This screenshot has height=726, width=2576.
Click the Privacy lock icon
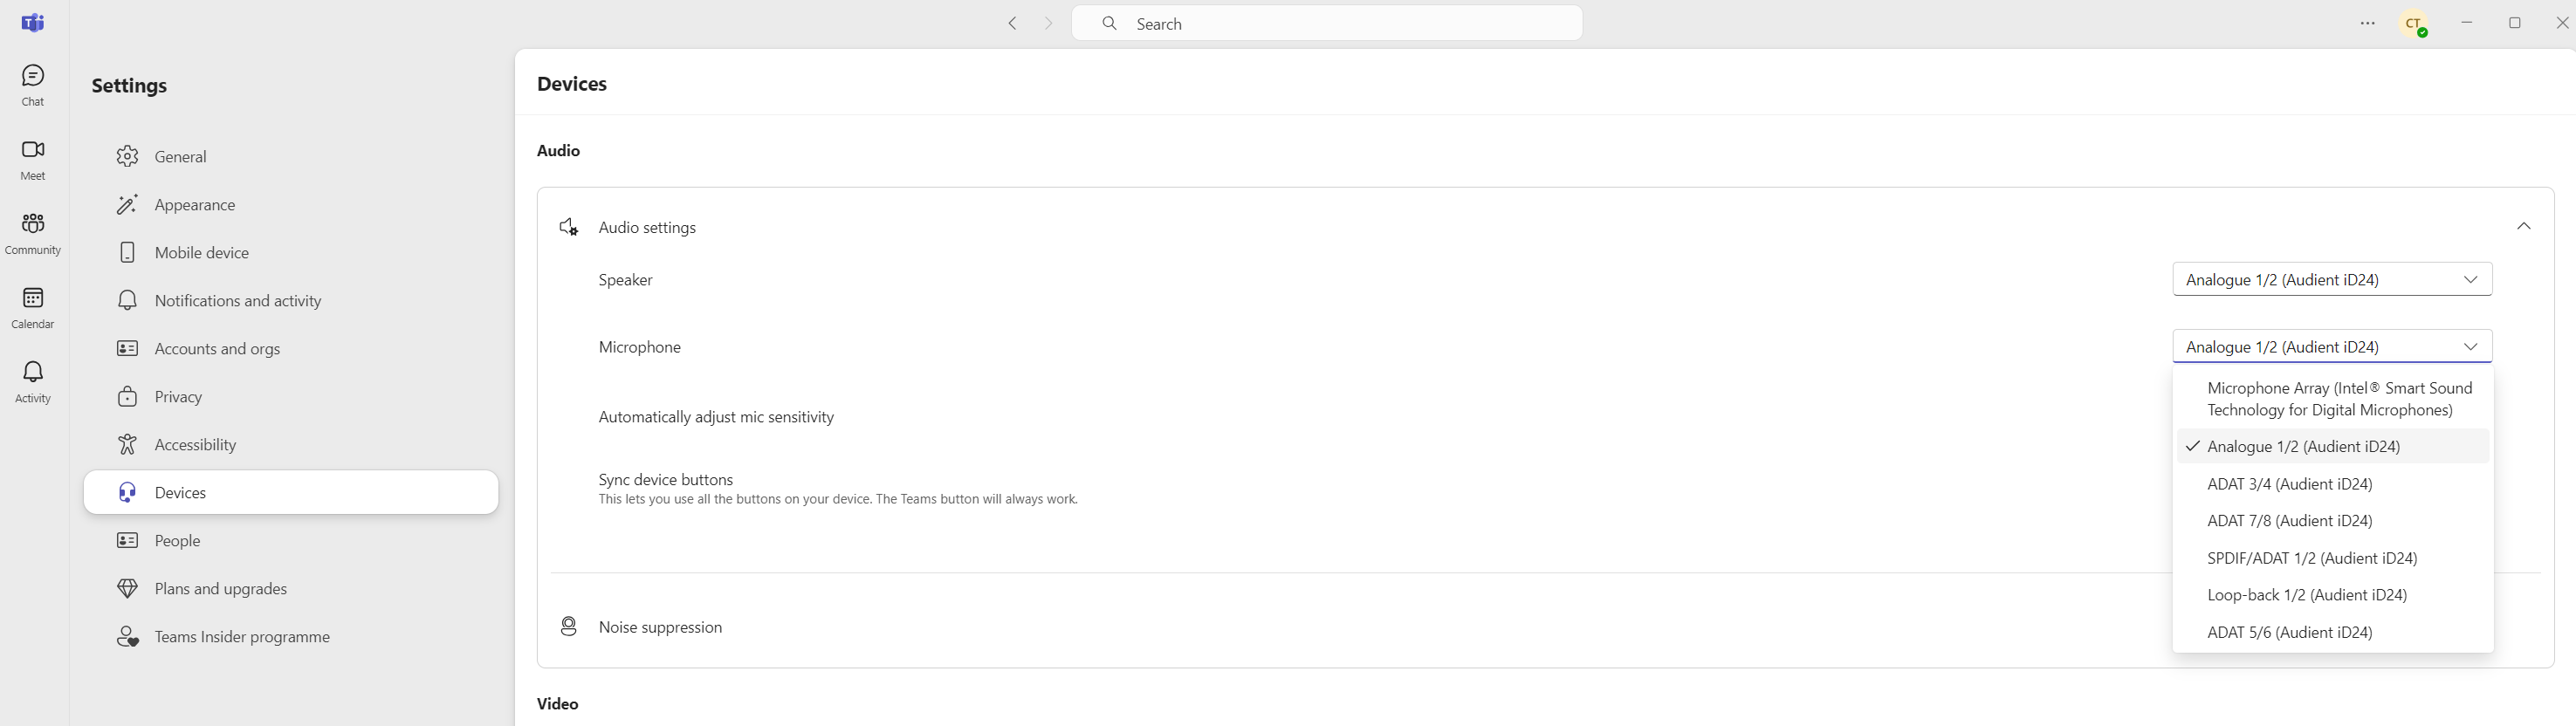coord(127,396)
